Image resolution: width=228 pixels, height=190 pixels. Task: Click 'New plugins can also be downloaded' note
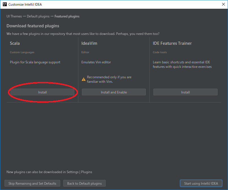click(49, 172)
